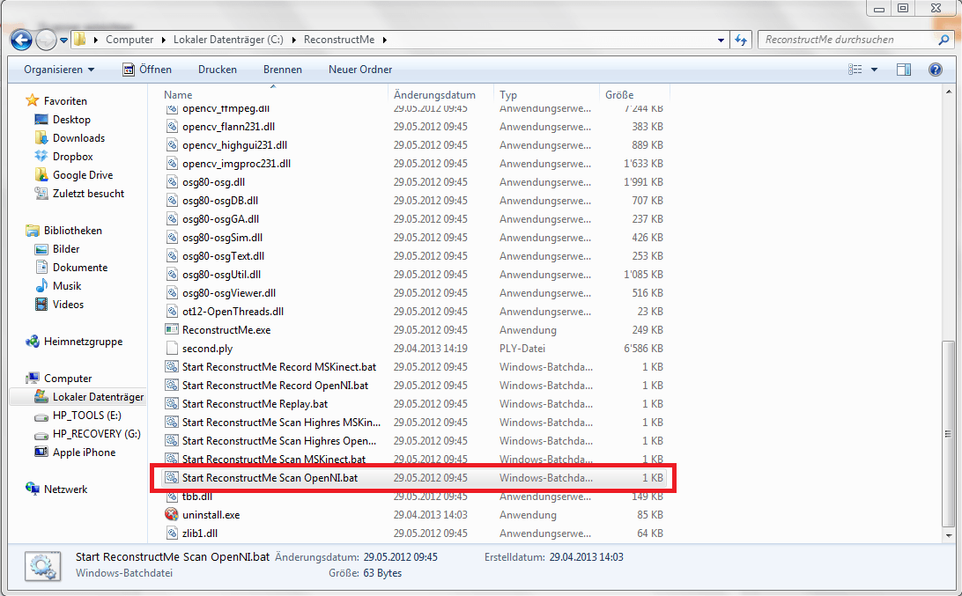Select the Start ReconstructMe Replay.bat icon
Image resolution: width=962 pixels, height=596 pixels.
(x=172, y=404)
